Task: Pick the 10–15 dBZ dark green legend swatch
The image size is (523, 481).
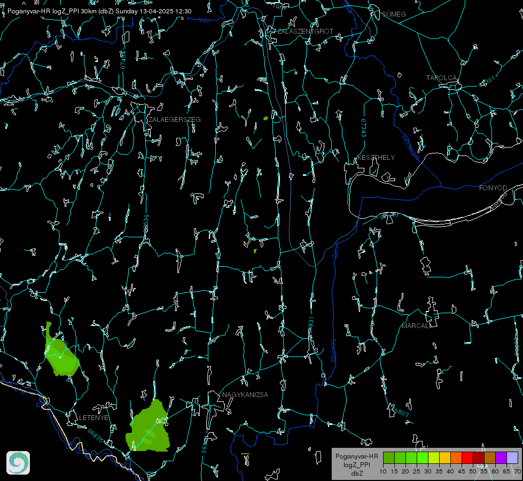Action: [388, 457]
